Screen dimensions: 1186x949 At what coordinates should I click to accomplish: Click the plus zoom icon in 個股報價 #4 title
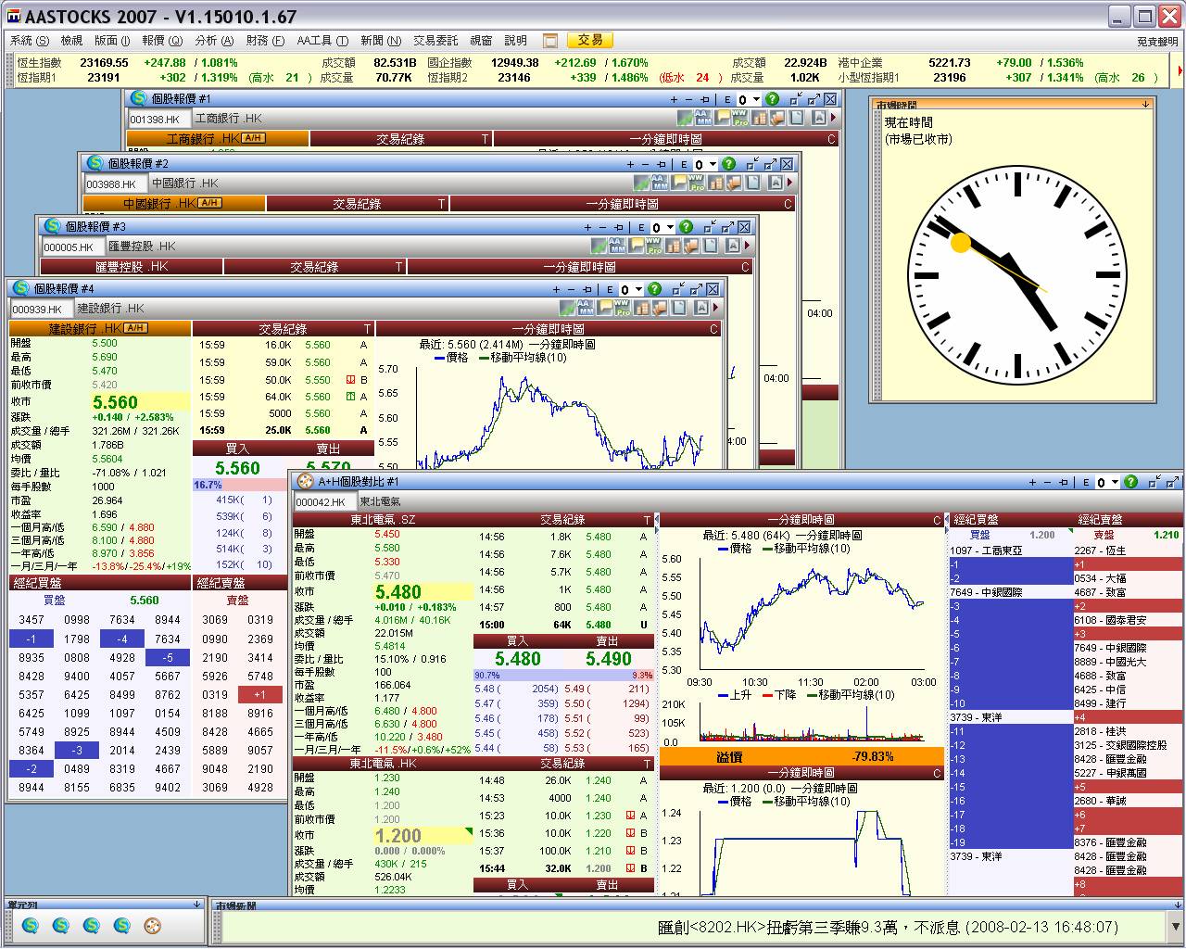click(556, 289)
